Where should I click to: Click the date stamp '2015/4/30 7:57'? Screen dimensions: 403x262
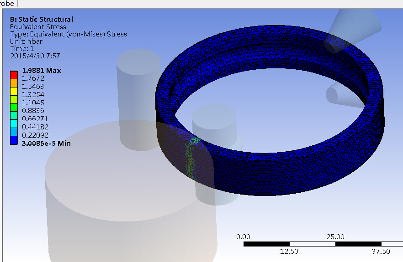(x=35, y=56)
